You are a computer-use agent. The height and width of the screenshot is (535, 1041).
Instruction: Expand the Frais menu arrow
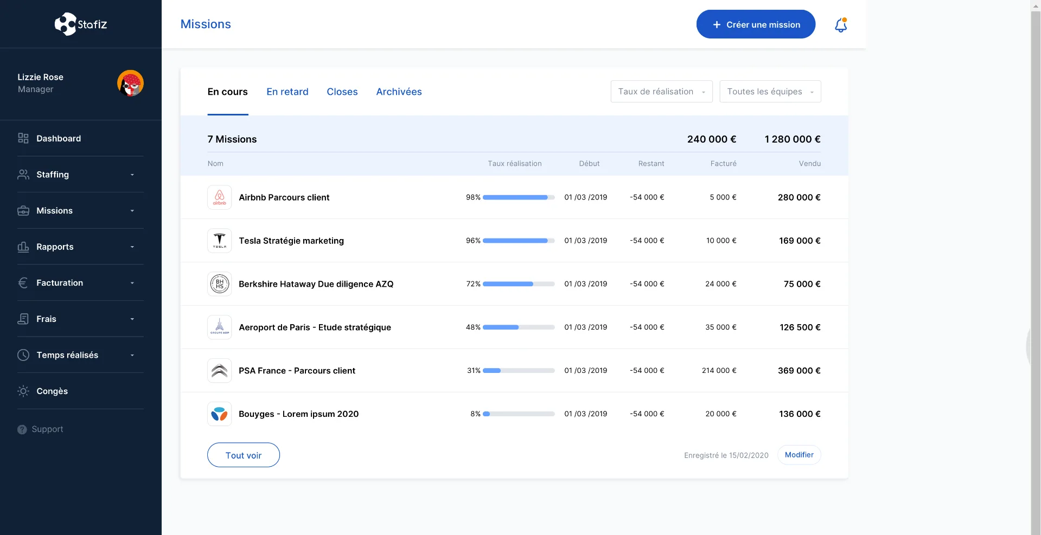click(x=132, y=319)
